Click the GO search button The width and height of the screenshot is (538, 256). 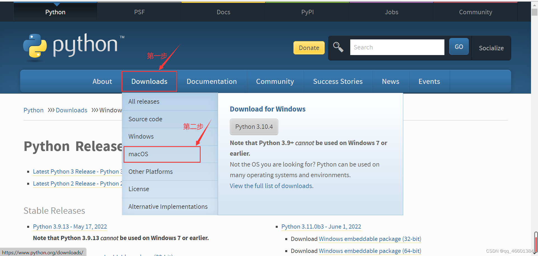coord(459,47)
